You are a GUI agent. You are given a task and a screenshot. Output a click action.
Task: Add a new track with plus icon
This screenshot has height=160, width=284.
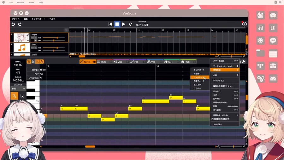pos(66,30)
